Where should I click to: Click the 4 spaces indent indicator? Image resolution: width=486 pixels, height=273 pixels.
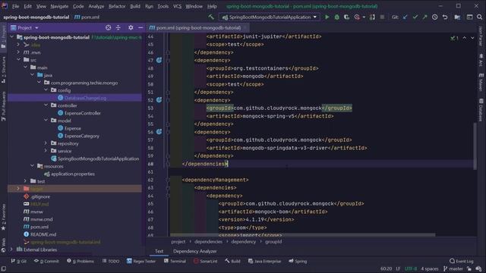coord(429,268)
